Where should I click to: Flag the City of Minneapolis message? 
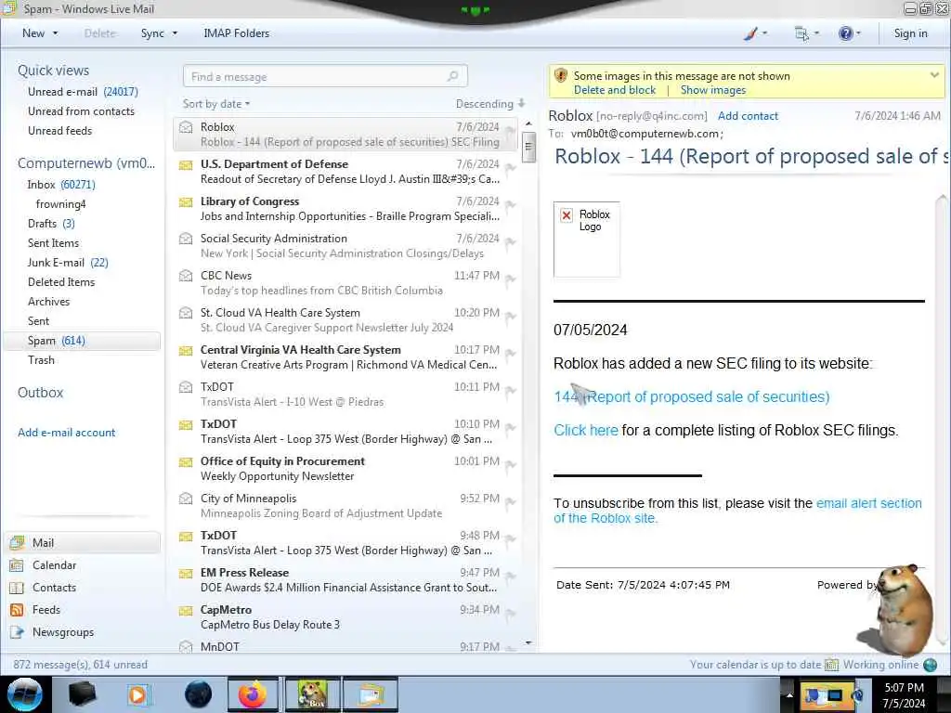pyautogui.click(x=511, y=502)
